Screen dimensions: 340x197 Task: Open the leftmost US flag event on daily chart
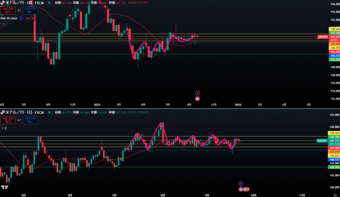coord(241,189)
